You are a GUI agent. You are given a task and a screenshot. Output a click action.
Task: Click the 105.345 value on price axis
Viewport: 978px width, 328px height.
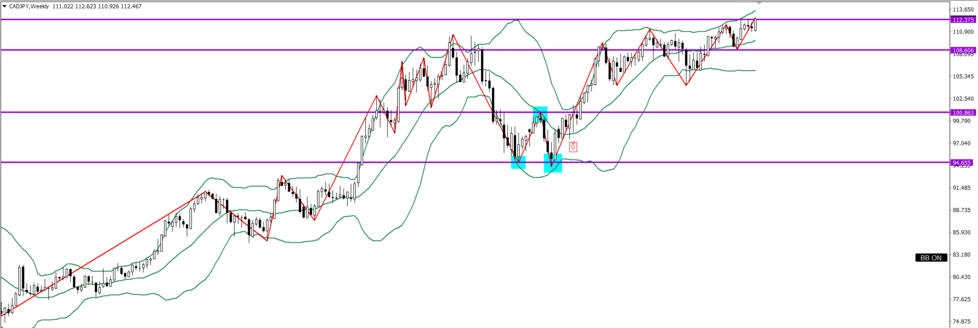(963, 76)
